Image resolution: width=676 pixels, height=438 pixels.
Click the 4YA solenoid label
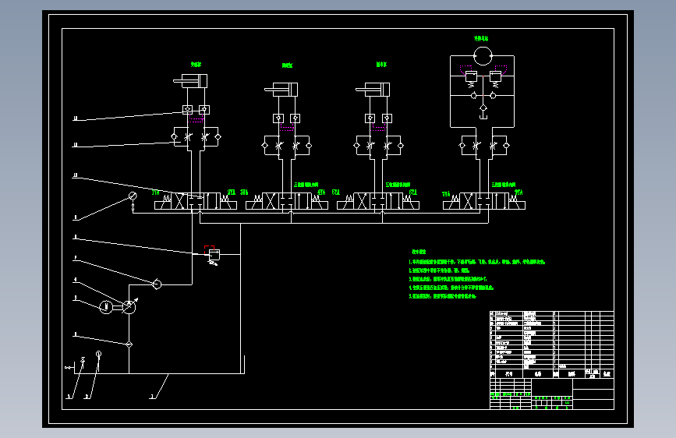321,193
